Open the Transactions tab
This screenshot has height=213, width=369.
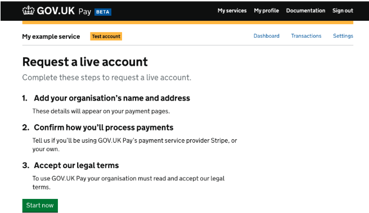[306, 36]
